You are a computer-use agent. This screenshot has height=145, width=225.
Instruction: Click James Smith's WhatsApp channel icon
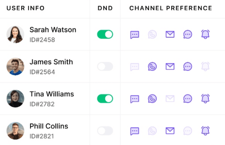click(152, 67)
